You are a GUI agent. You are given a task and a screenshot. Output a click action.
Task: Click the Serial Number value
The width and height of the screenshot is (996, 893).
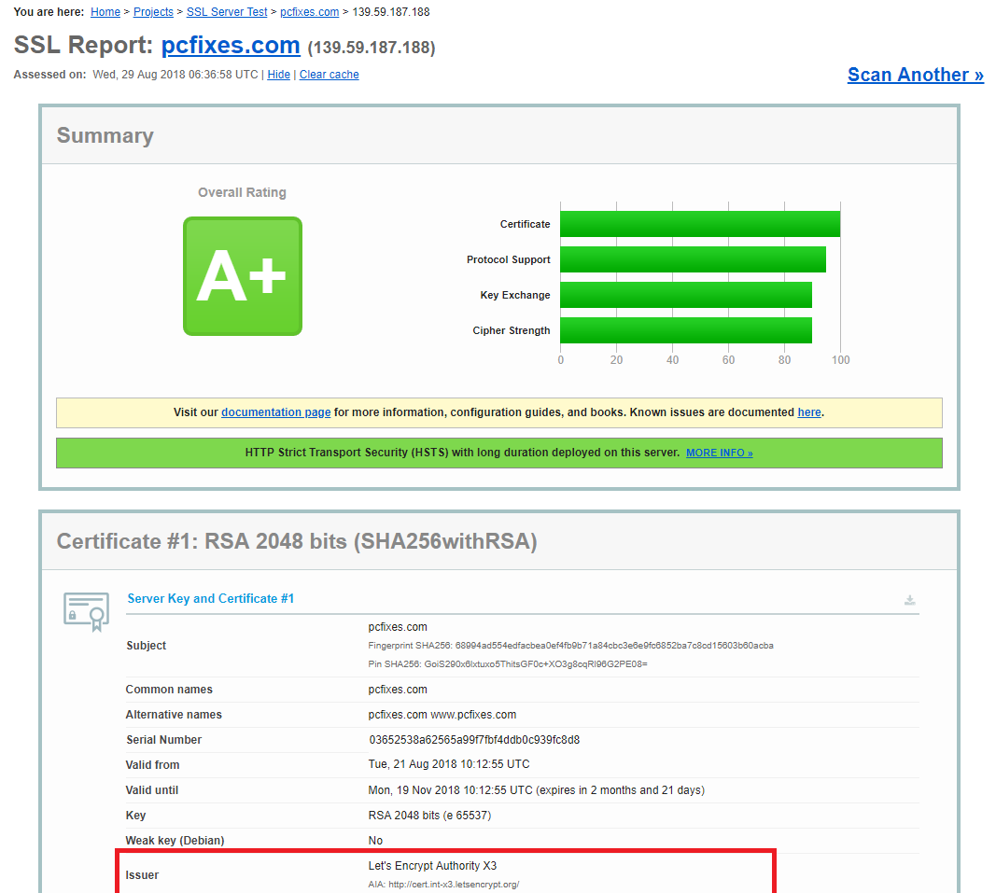[474, 740]
